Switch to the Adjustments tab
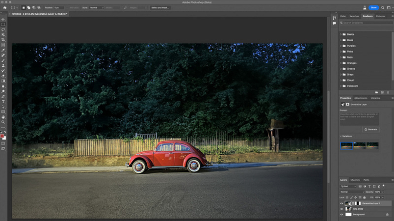Image resolution: width=394 pixels, height=221 pixels. click(361, 98)
